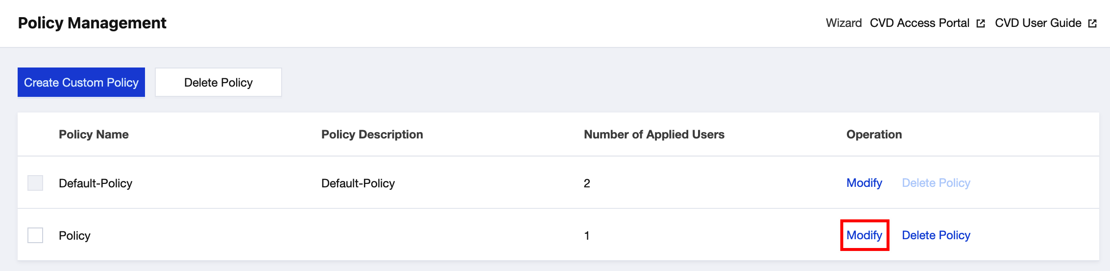Viewport: 1110px width, 271px height.
Task: Click the external-link icon beside CVD User Guide
Action: 1092,23
